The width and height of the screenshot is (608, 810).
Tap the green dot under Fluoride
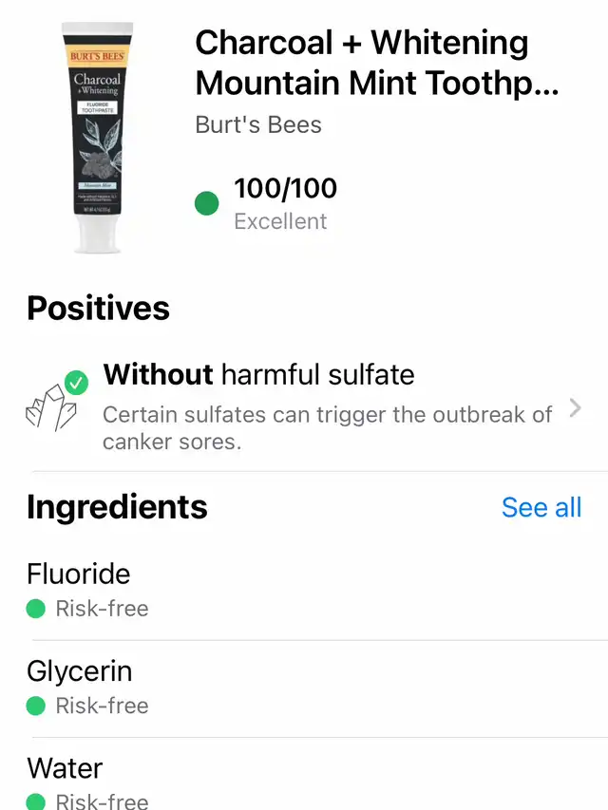(x=36, y=609)
